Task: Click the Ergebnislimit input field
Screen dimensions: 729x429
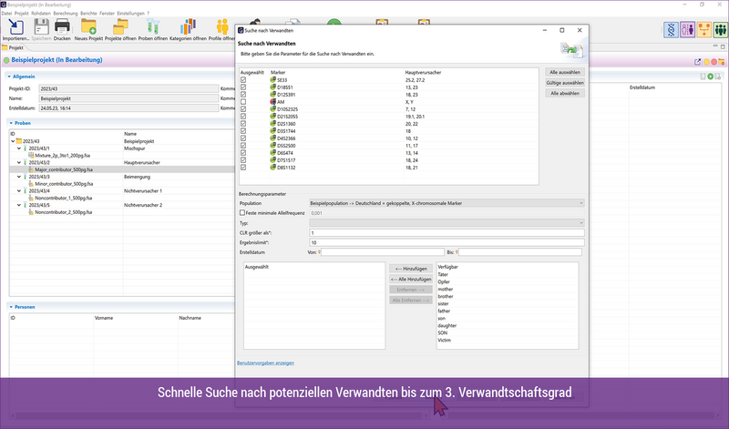Action: click(x=447, y=242)
